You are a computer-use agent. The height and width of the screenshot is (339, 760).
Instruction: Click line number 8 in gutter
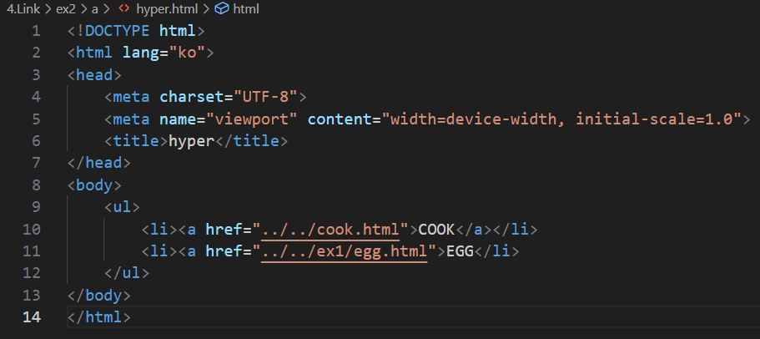(x=37, y=185)
